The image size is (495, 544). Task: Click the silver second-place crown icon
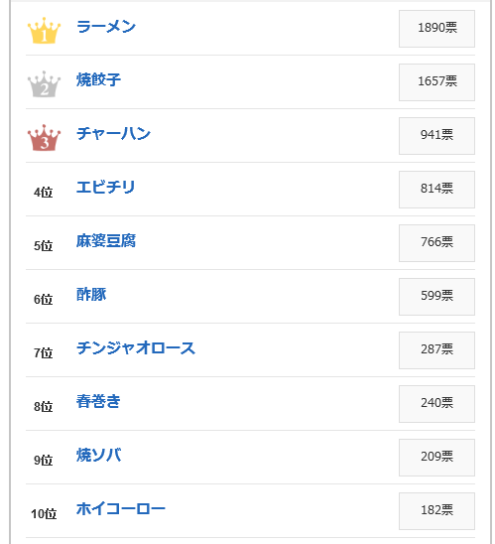(x=44, y=84)
